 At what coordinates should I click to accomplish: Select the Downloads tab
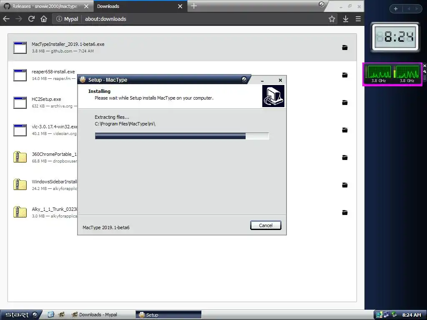point(140,6)
